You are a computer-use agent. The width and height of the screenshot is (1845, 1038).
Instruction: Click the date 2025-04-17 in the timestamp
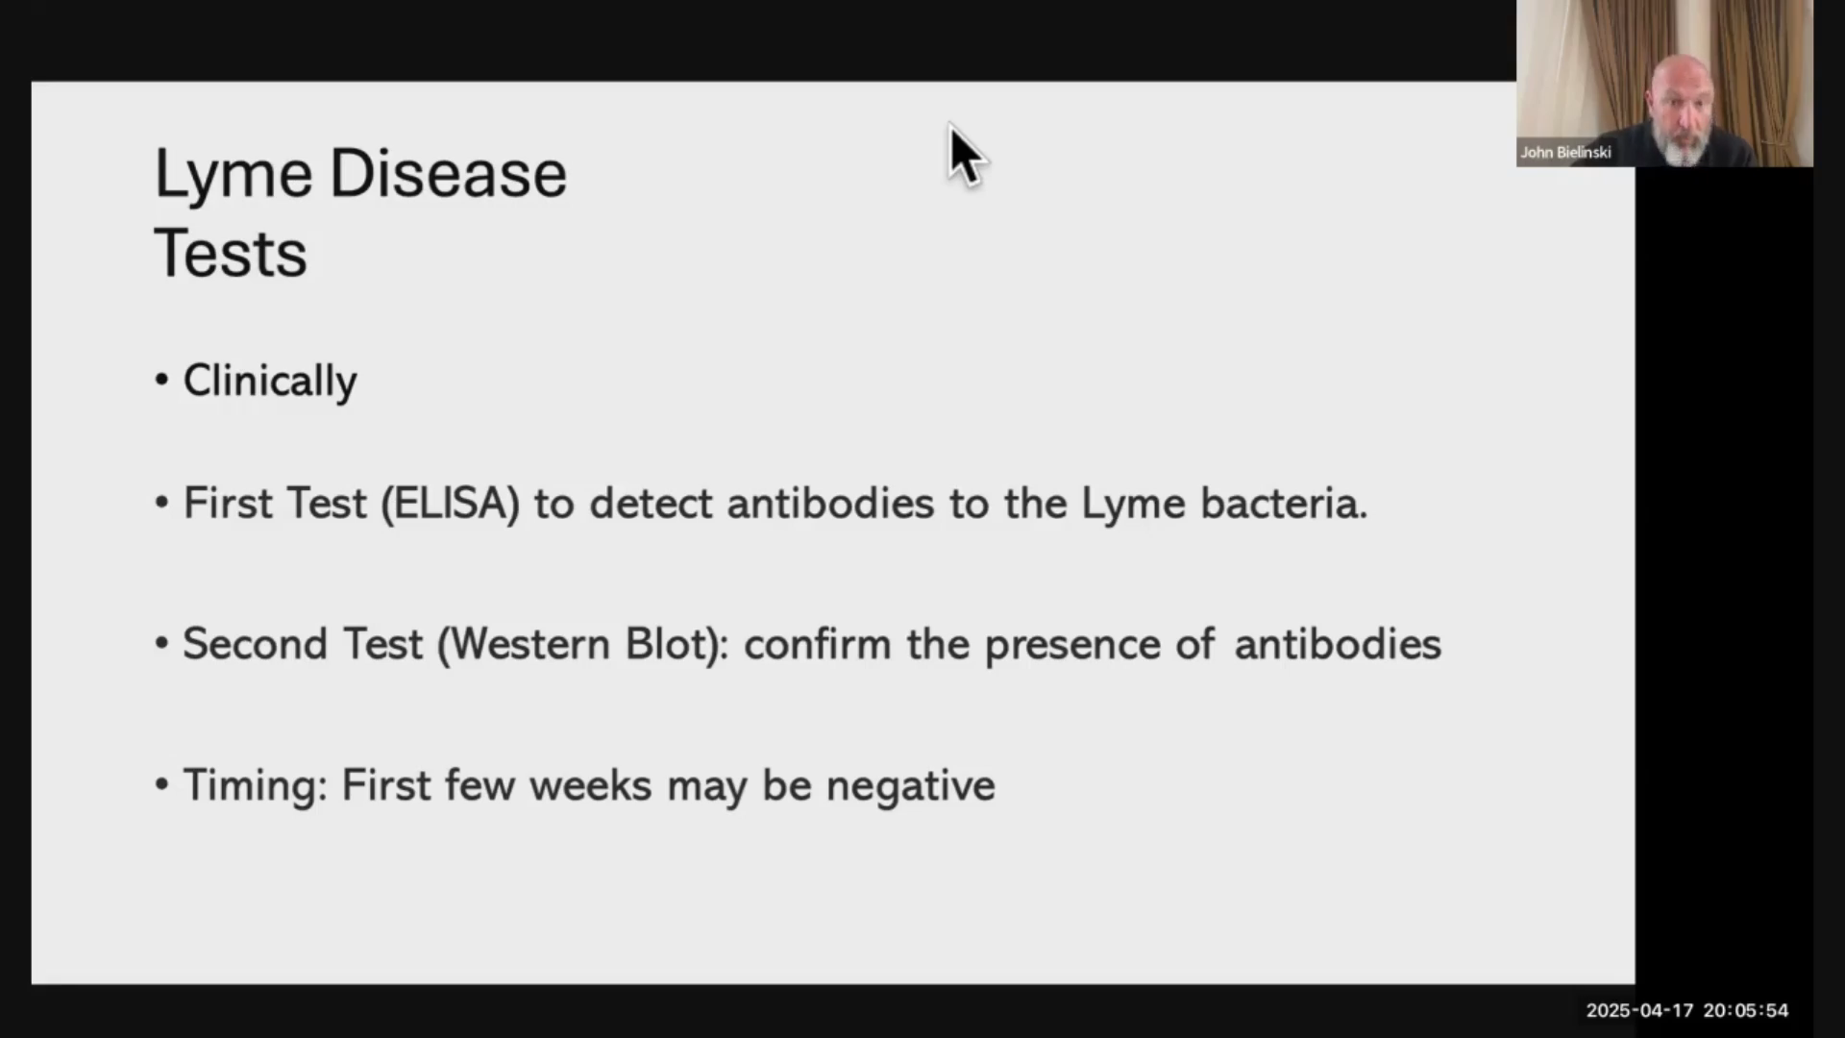click(x=1639, y=1010)
